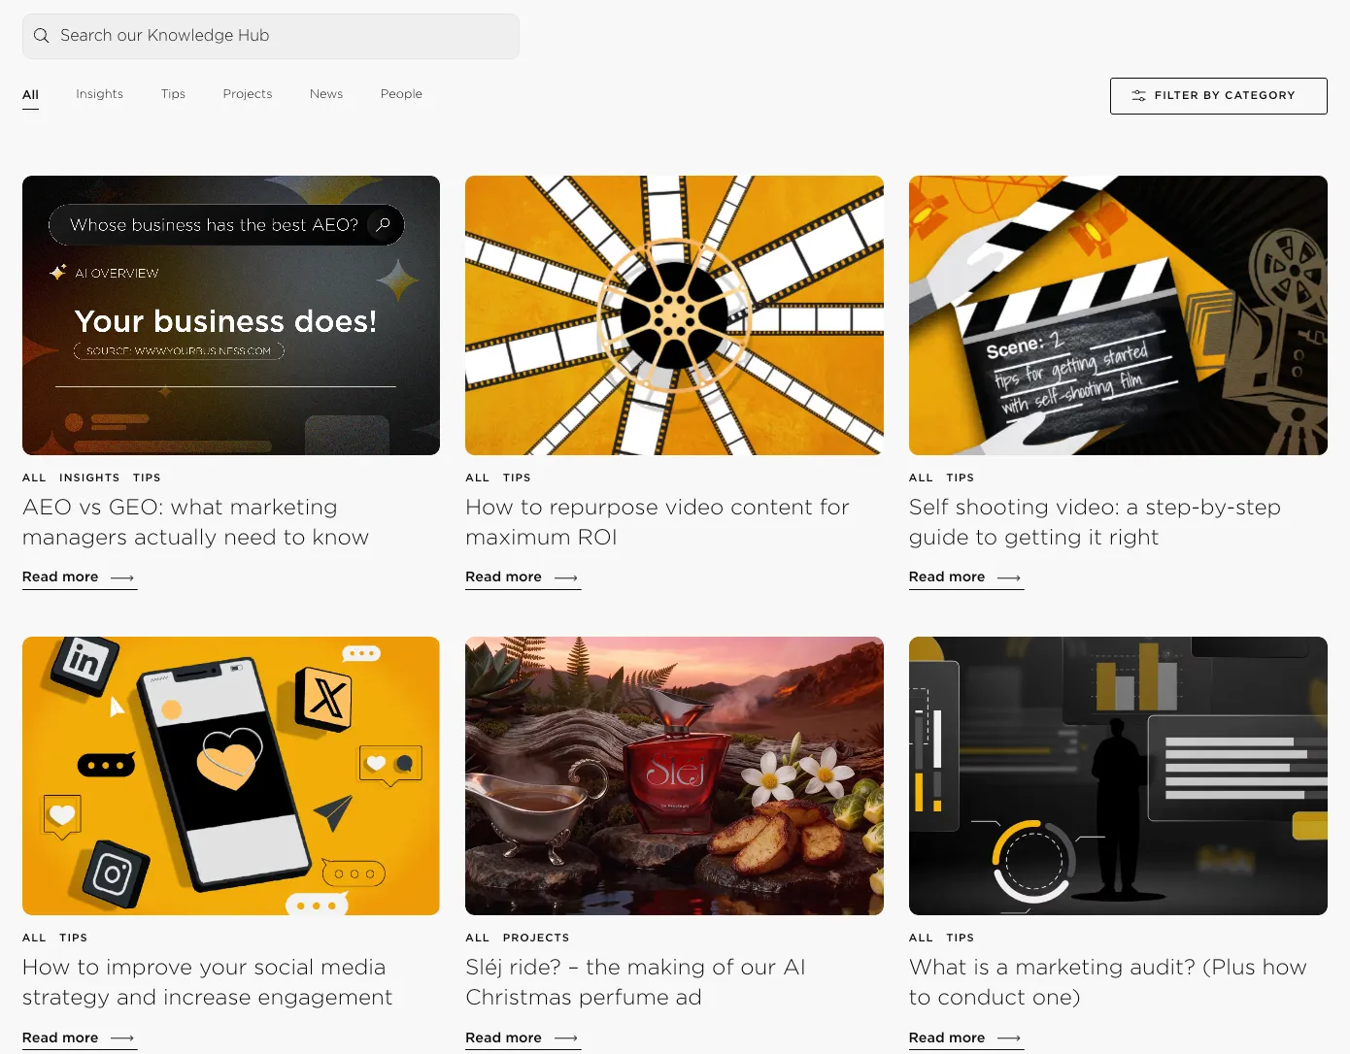Open 'How to improve your social media' title
Screen dimensions: 1350x1054
(x=207, y=982)
